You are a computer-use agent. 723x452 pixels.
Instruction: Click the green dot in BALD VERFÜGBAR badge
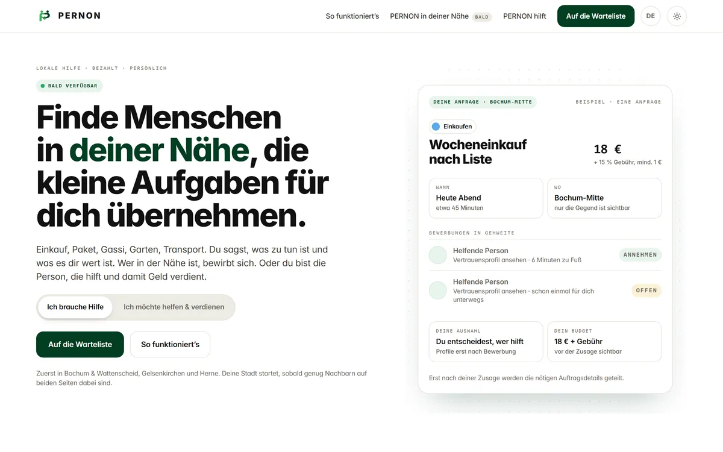43,86
